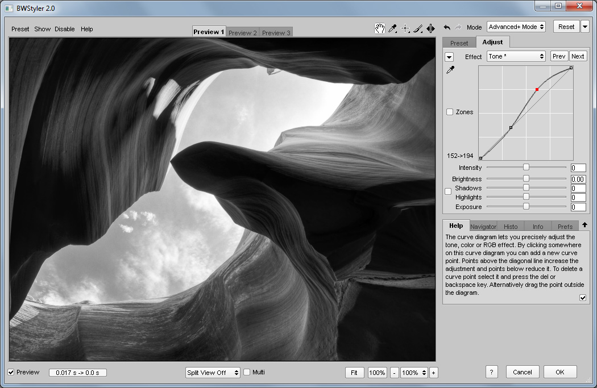Click the Prev effect button
Viewport: 597px width, 388px height.
point(559,56)
